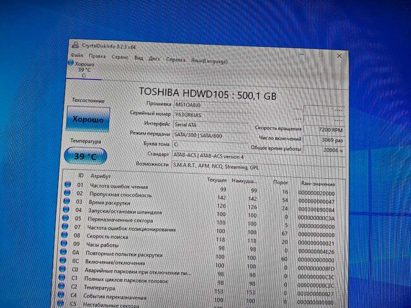Open the Сервис menu
The width and height of the screenshot is (411, 308).
click(120, 57)
